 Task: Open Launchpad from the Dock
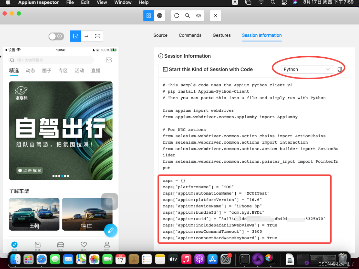click(28, 259)
